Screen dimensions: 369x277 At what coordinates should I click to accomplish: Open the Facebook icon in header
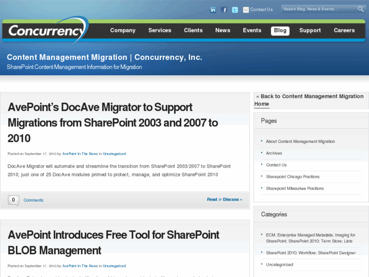(224, 10)
